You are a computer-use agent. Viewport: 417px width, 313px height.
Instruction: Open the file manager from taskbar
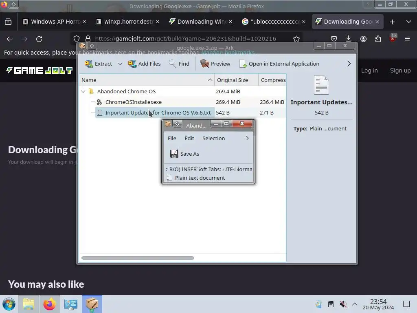[x=29, y=304]
